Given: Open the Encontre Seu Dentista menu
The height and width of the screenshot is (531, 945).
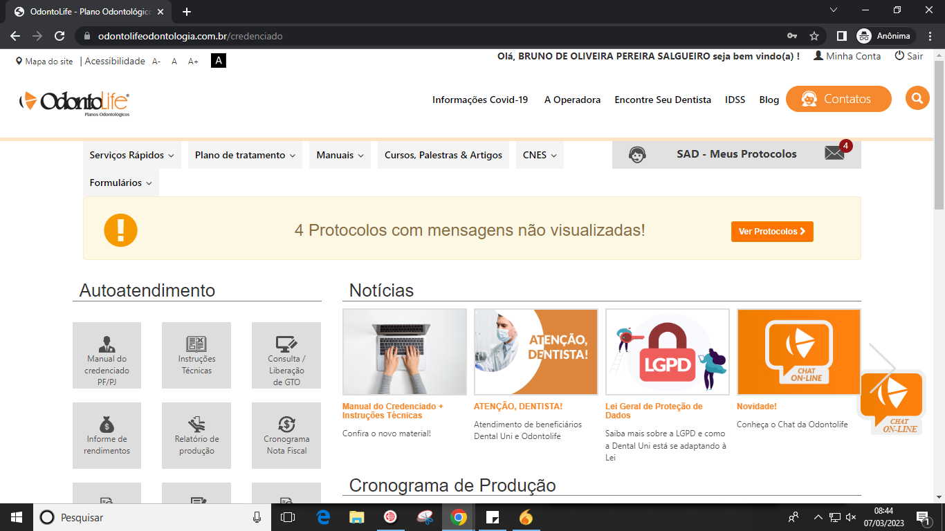Looking at the screenshot, I should [662, 100].
